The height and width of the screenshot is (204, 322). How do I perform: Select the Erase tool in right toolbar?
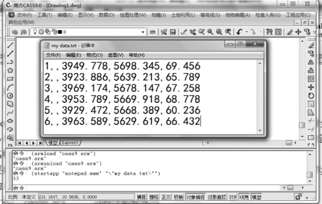point(311,45)
